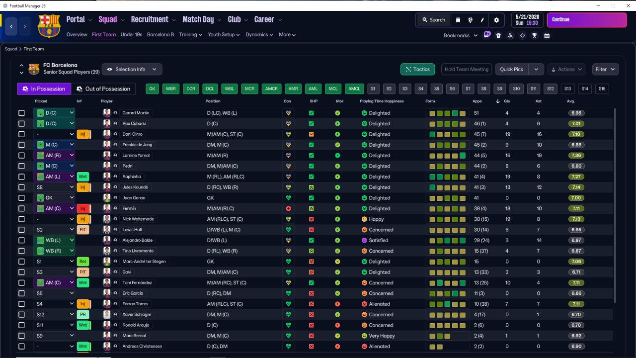The height and width of the screenshot is (358, 636).
Task: Click the bookmark icon beside Search
Action: [458, 20]
